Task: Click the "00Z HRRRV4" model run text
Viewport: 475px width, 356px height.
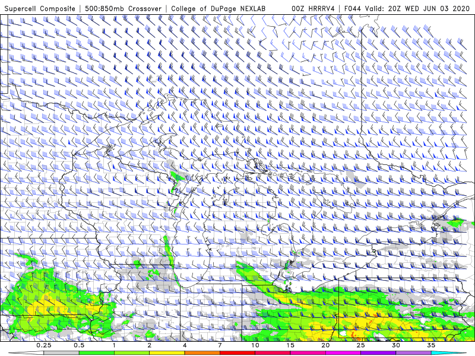Action: 313,8
